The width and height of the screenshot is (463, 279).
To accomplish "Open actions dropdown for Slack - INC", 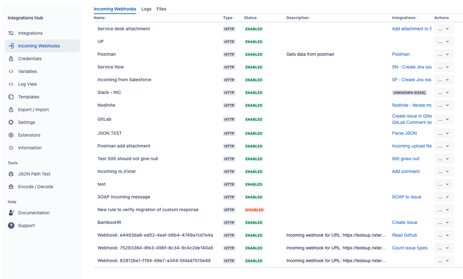I will pos(444,92).
